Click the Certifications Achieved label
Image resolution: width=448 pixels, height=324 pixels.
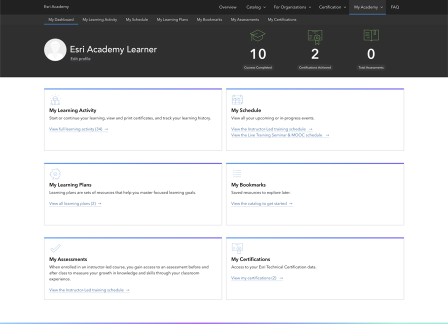315,67
